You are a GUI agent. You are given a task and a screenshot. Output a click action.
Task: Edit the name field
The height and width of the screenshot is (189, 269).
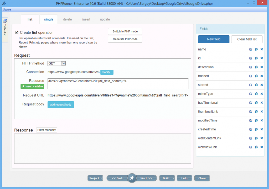point(250,49)
